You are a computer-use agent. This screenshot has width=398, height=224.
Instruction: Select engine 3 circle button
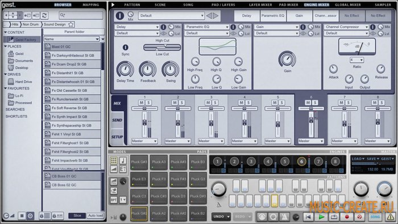pyautogui.click(x=251, y=162)
